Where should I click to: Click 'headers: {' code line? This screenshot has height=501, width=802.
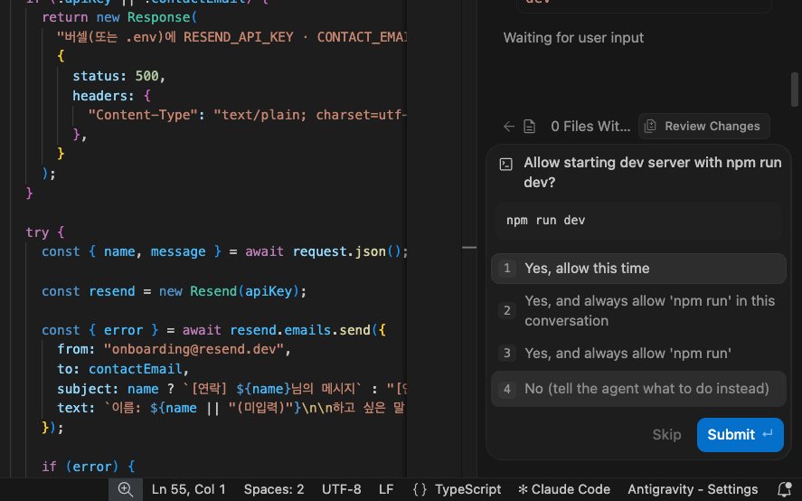pyautogui.click(x=111, y=96)
